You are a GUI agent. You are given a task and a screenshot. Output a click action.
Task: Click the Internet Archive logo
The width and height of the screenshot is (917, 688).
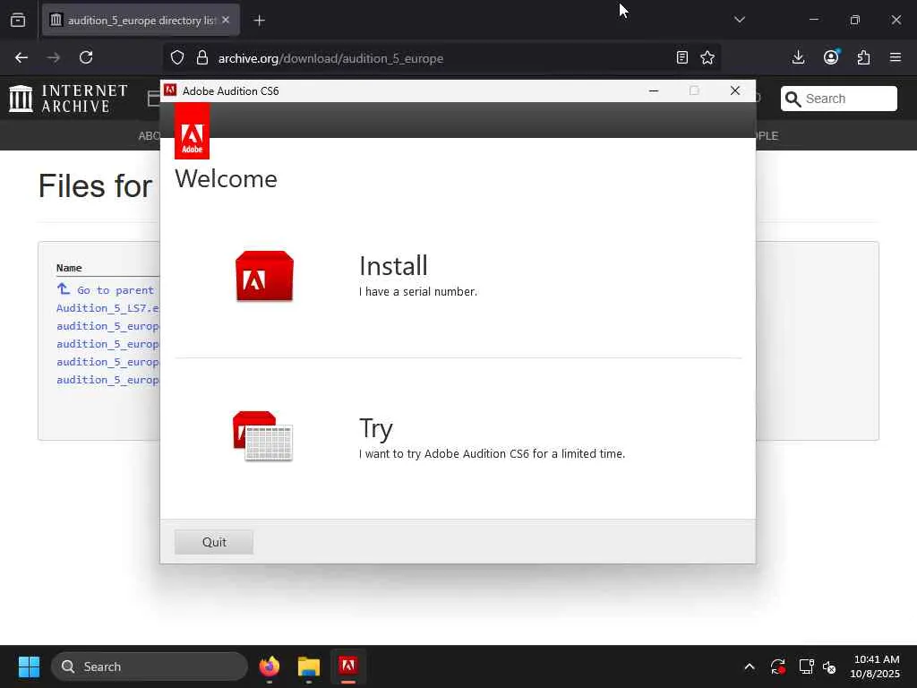click(x=68, y=99)
